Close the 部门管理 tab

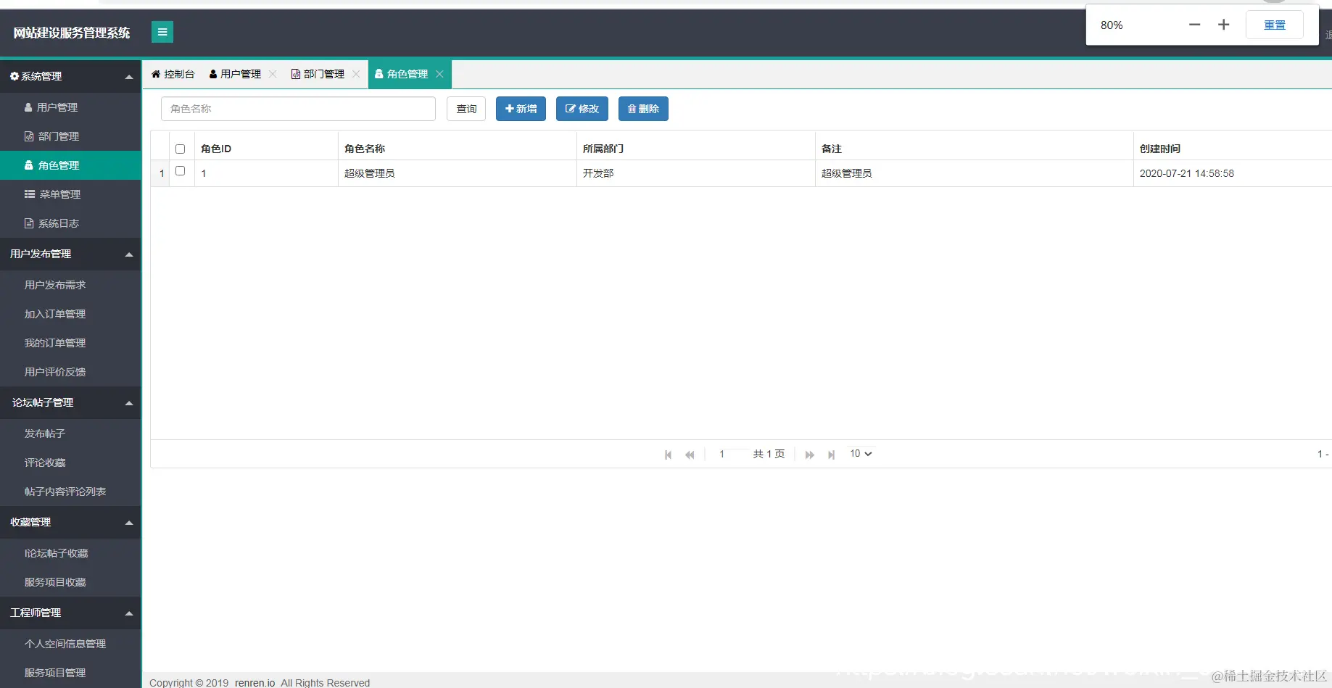pos(356,74)
